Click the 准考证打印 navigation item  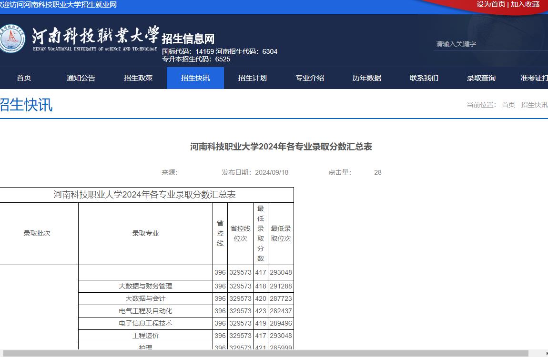pos(534,78)
